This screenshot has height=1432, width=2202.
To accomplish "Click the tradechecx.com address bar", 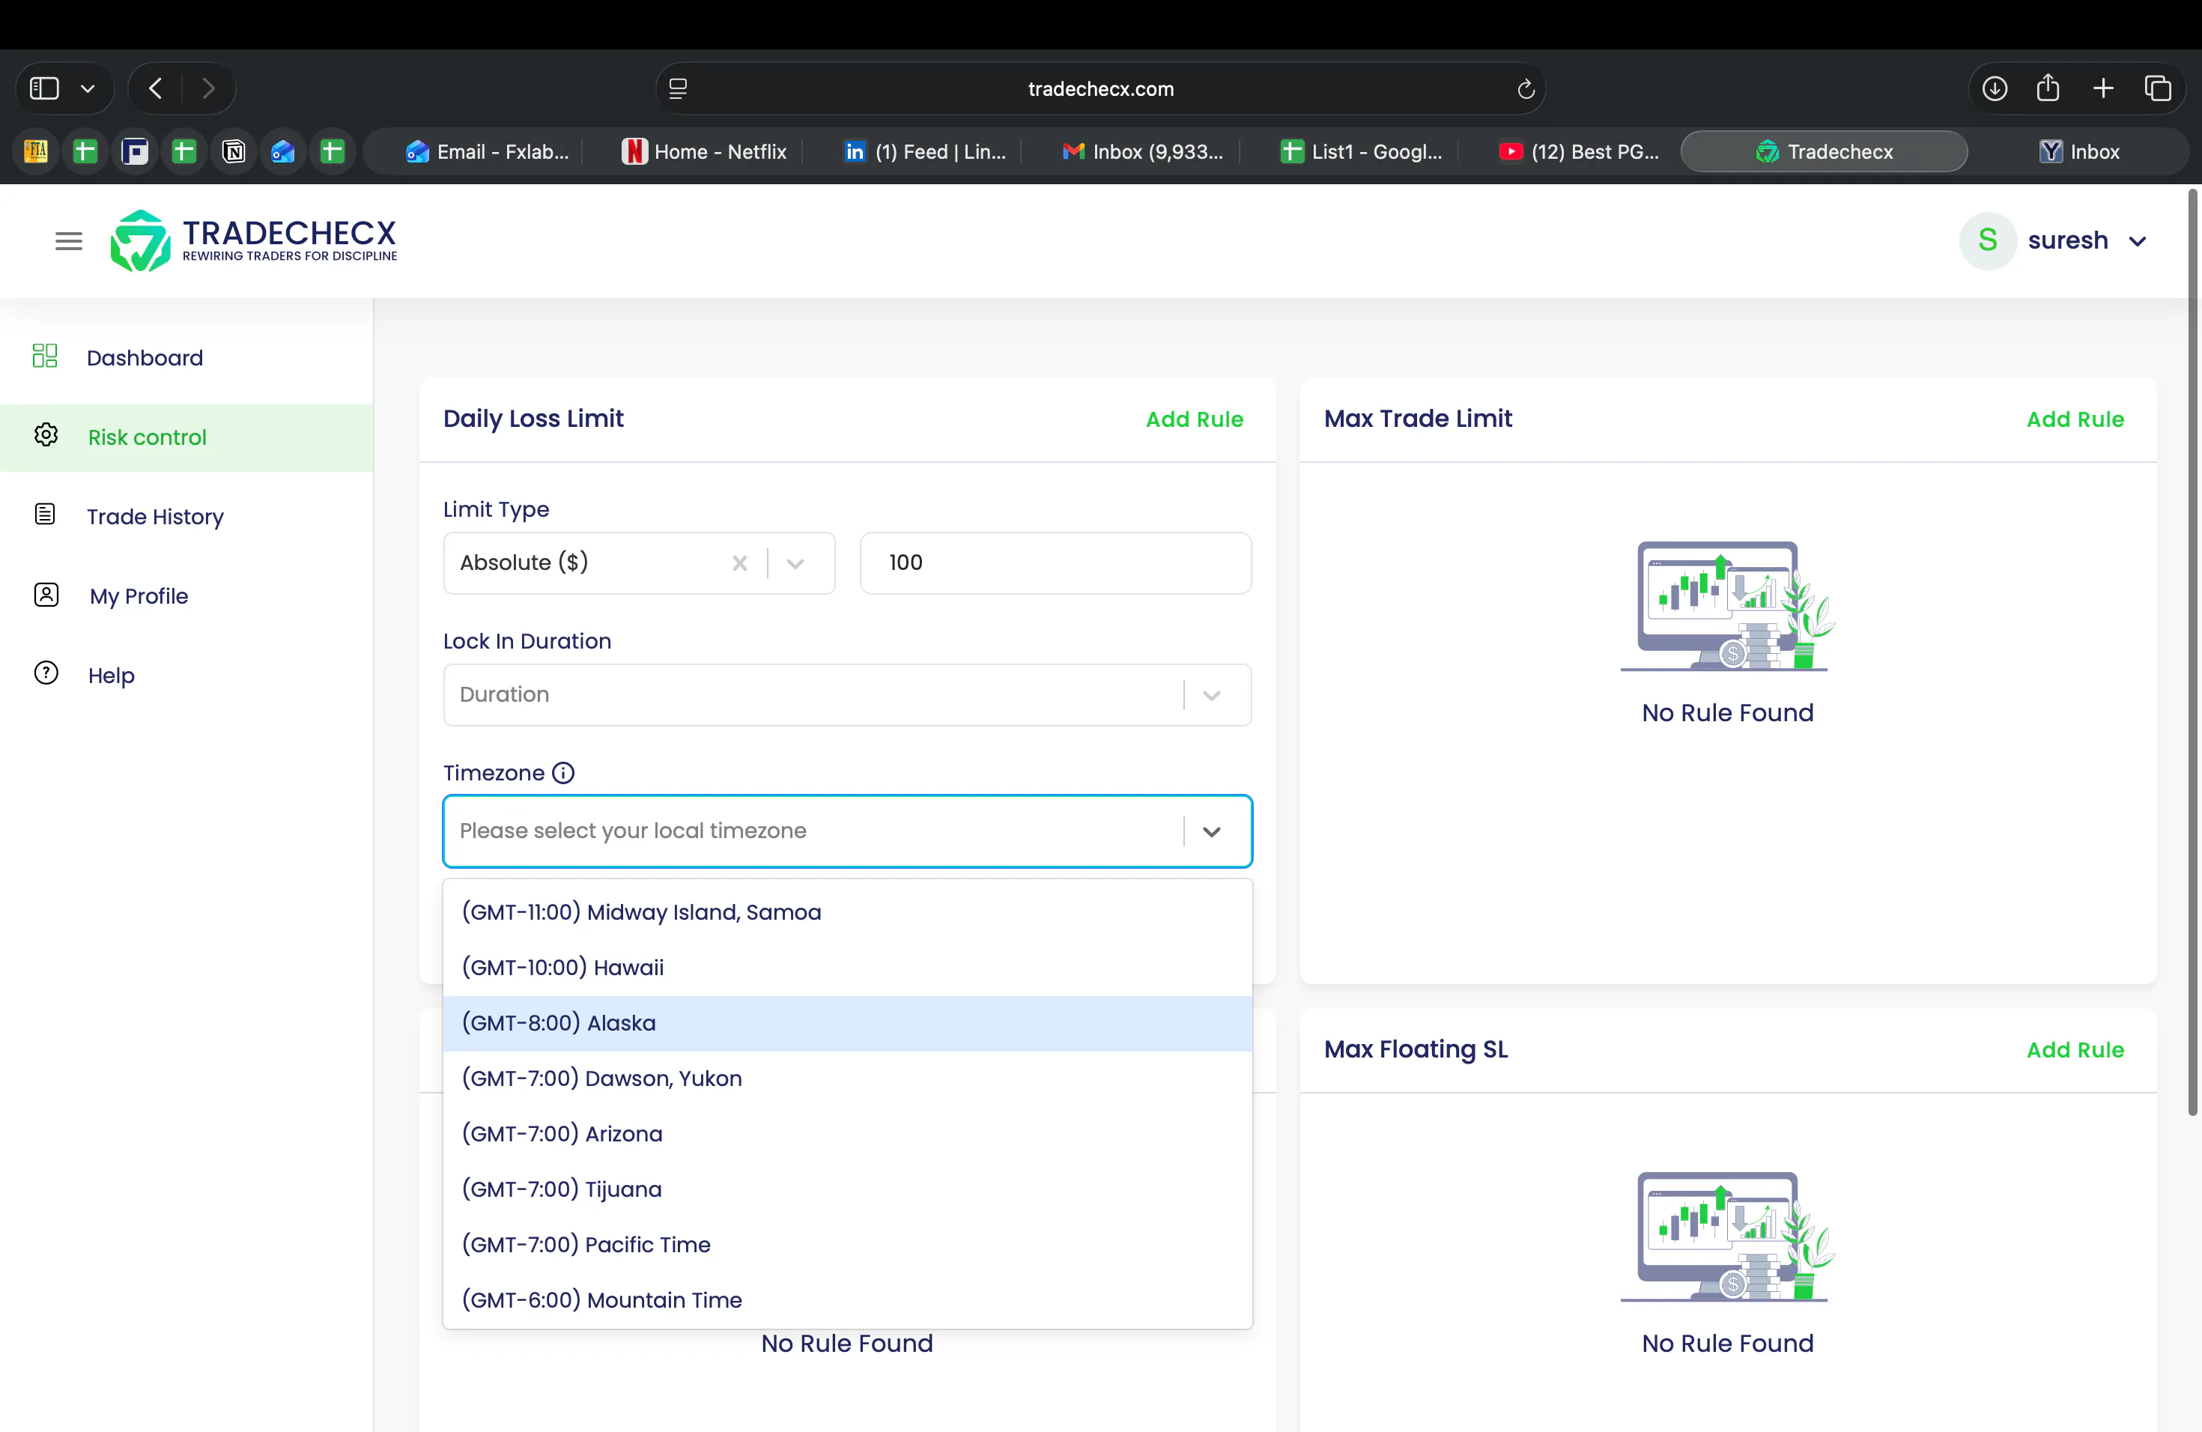I will (x=1100, y=89).
